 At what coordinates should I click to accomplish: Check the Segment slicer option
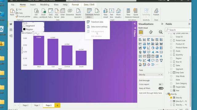[x=24, y=26]
